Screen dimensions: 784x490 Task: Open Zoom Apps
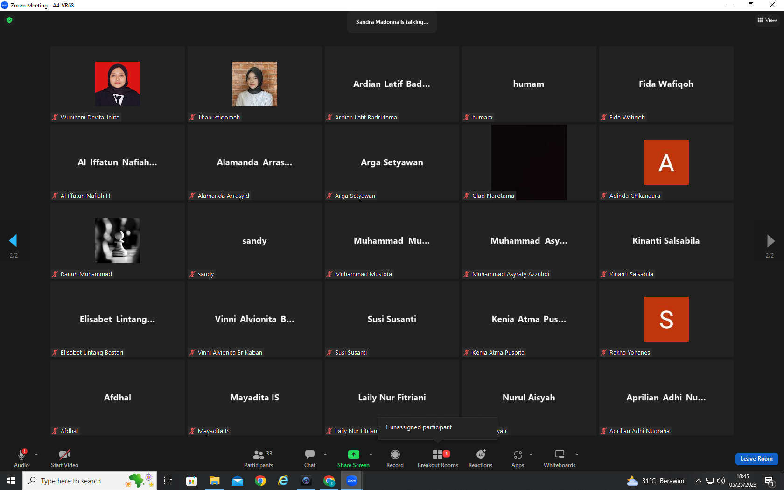tap(518, 458)
